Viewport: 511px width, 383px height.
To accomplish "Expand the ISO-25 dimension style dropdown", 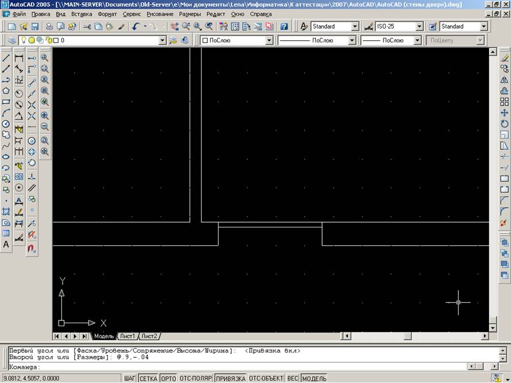I will tap(420, 26).
